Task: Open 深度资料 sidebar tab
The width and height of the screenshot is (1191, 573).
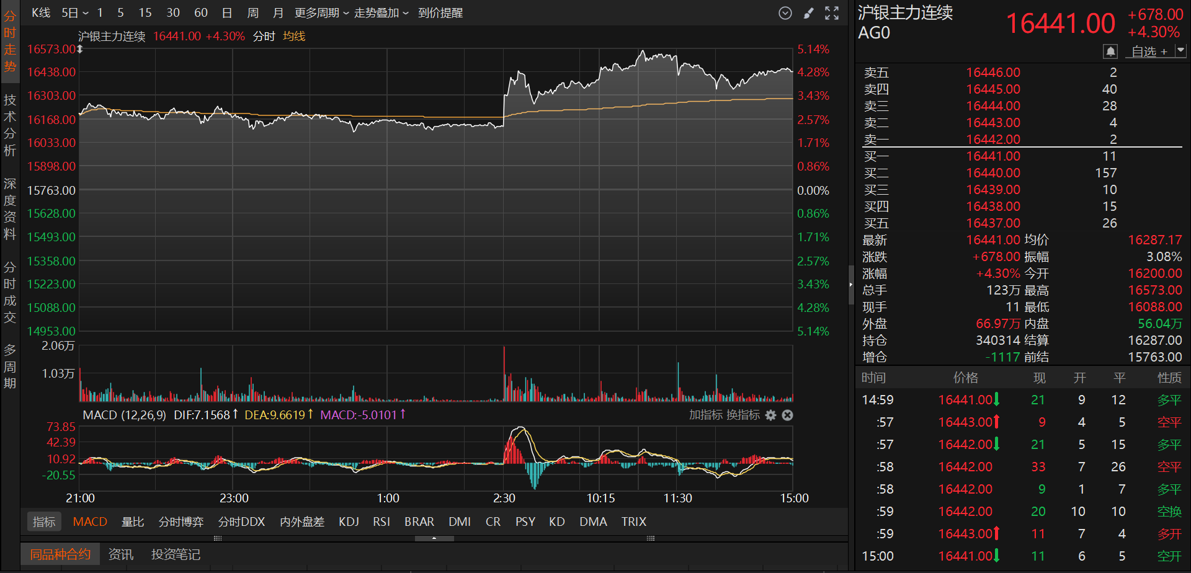Action: click(10, 209)
